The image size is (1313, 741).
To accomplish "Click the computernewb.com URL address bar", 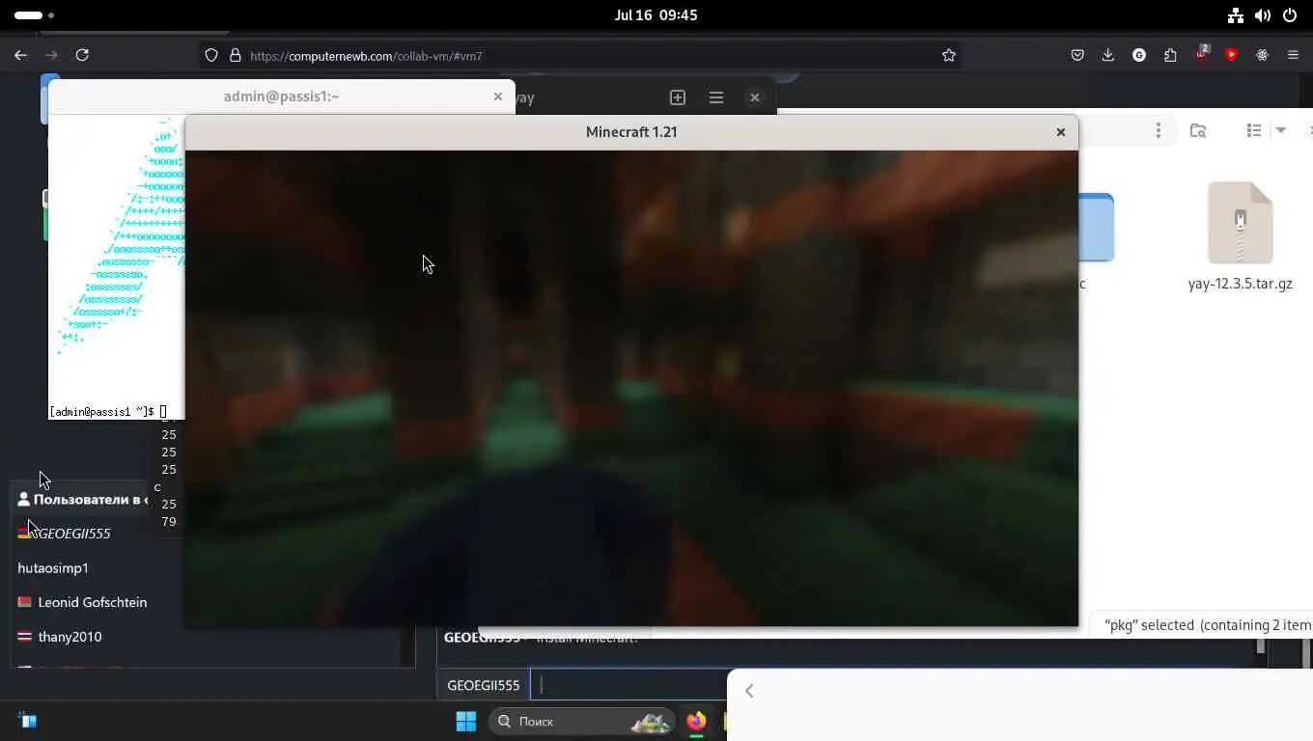I will [579, 55].
